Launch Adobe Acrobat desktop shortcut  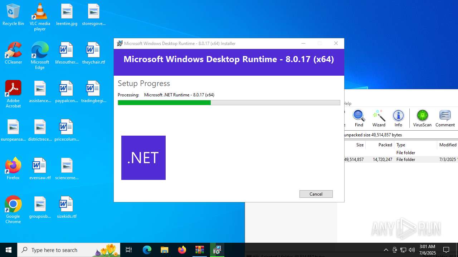[13, 94]
